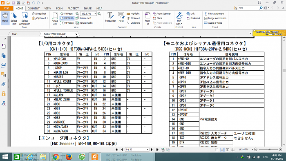
Task: Create a Blank PDF
Action: [158, 18]
